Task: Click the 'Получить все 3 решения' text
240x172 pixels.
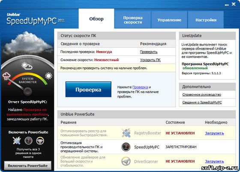Action: coord(28,153)
